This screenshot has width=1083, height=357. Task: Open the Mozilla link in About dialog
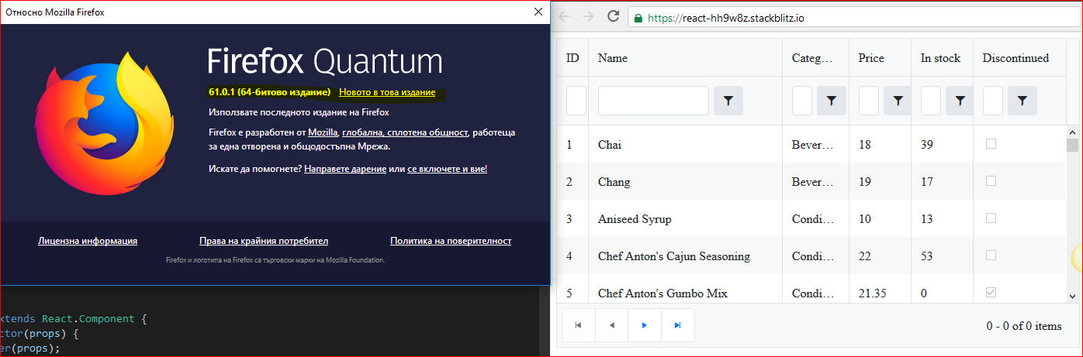click(323, 132)
